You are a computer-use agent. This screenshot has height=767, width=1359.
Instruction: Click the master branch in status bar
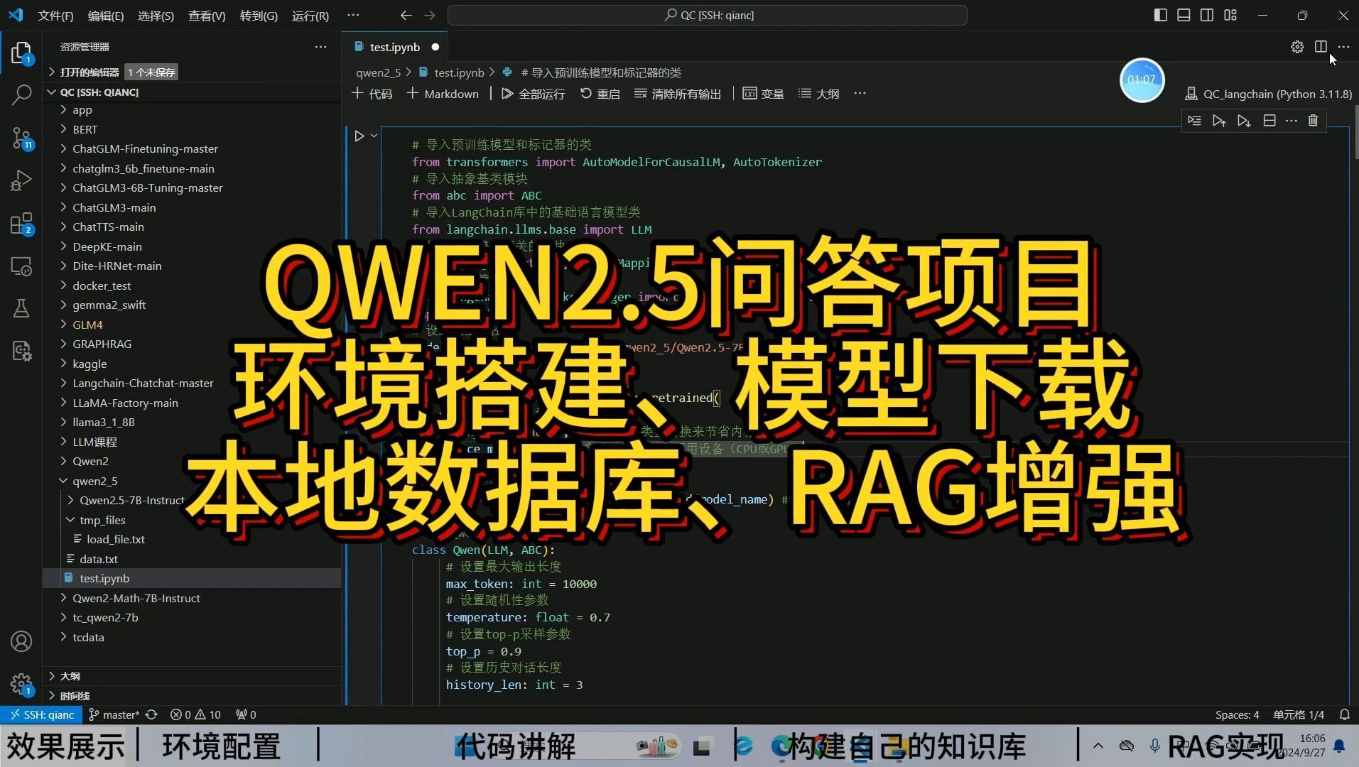114,714
